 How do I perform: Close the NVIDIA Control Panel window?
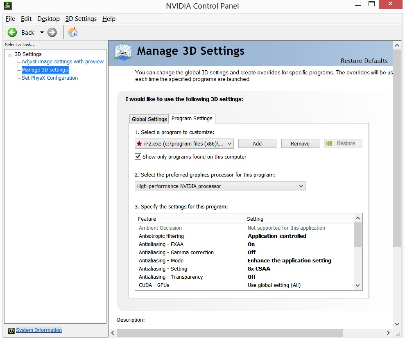pos(390,4)
